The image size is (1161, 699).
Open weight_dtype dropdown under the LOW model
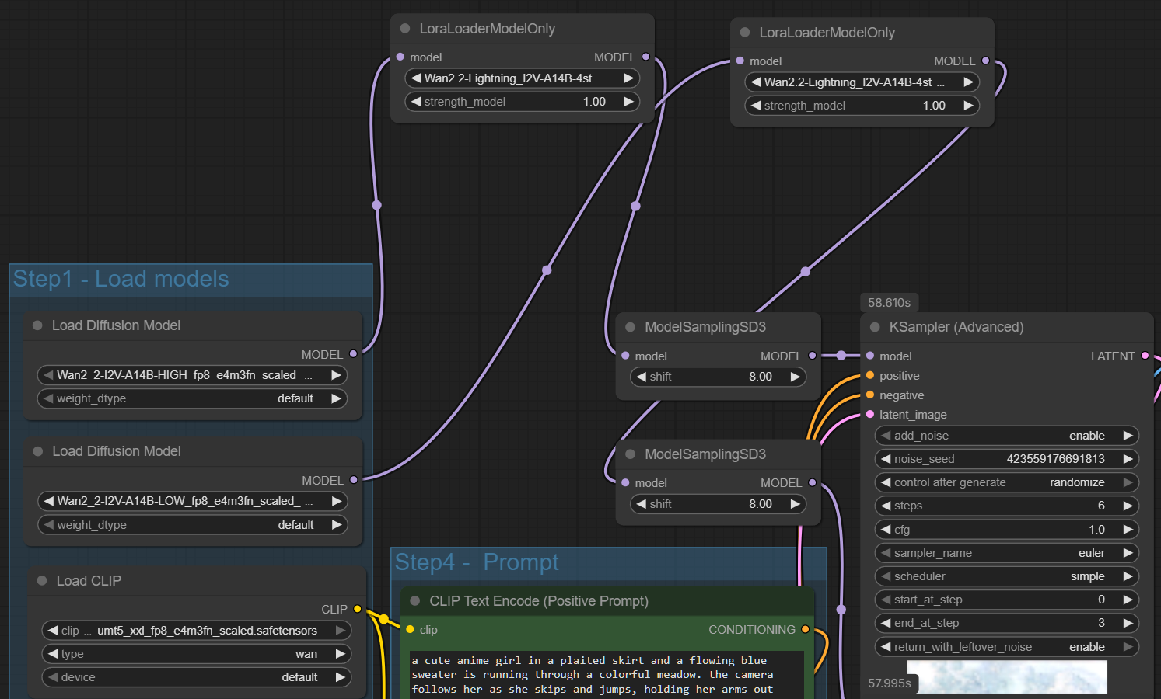tap(192, 525)
